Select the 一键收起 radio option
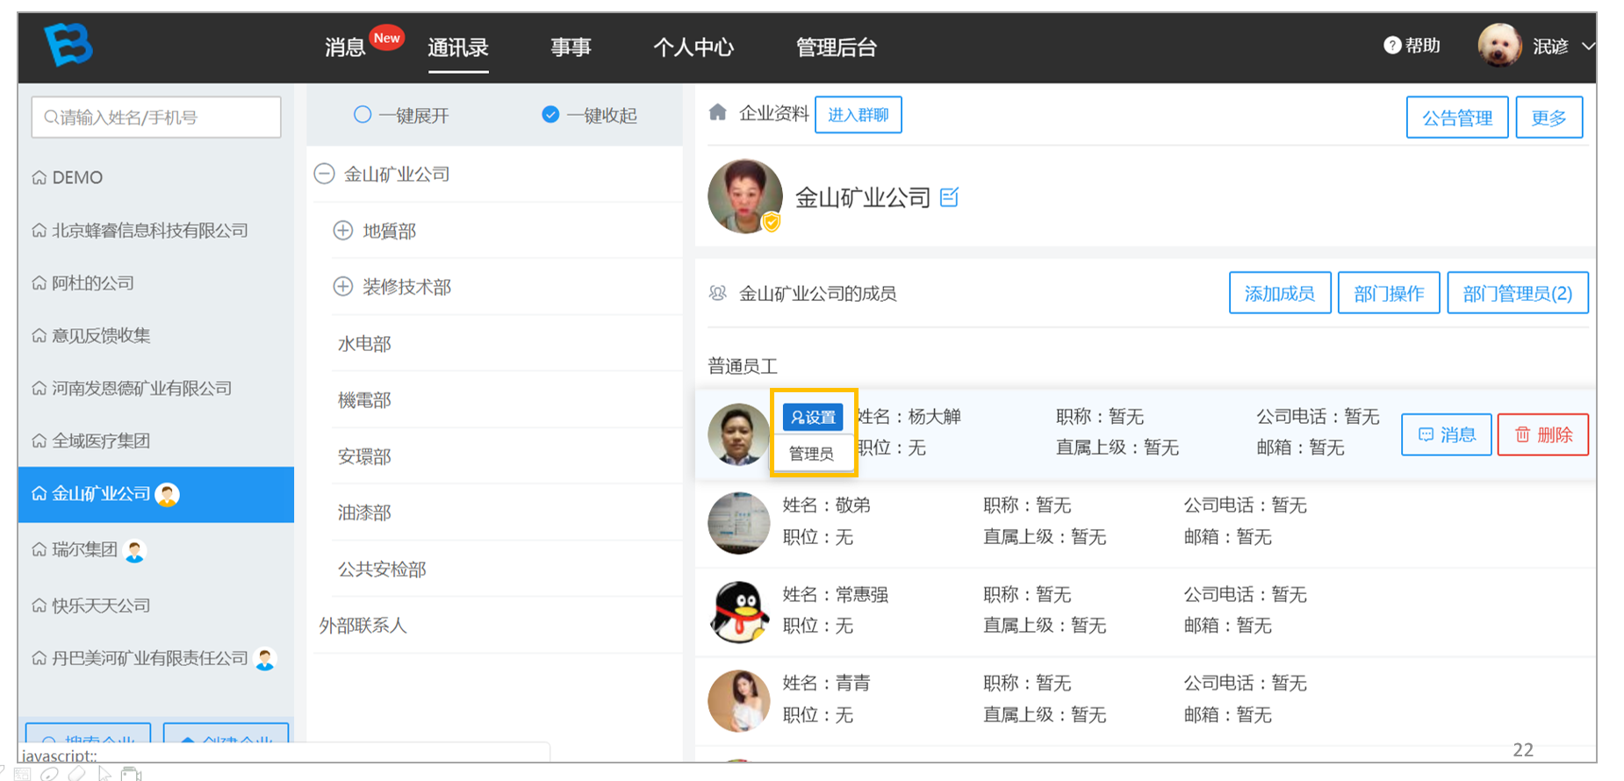Viewport: 1624px width, 781px height. coord(550,115)
